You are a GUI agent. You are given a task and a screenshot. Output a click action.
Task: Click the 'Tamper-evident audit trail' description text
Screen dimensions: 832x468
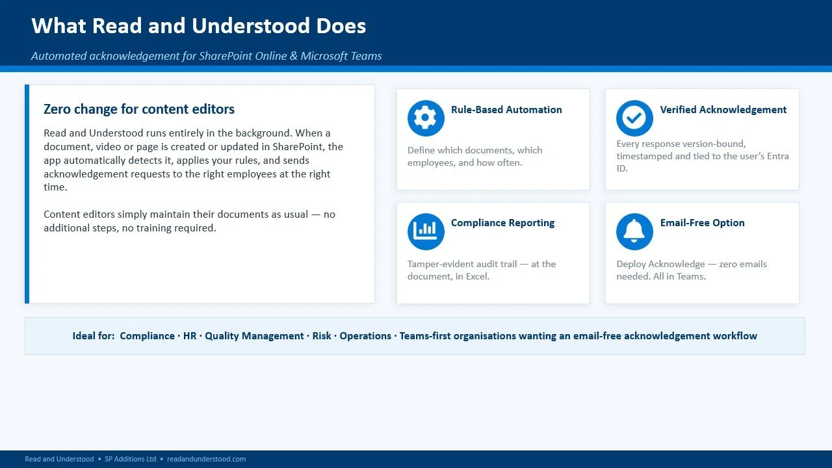(x=482, y=270)
